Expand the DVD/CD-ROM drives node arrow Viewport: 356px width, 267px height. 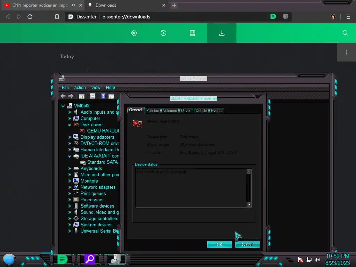(x=70, y=144)
